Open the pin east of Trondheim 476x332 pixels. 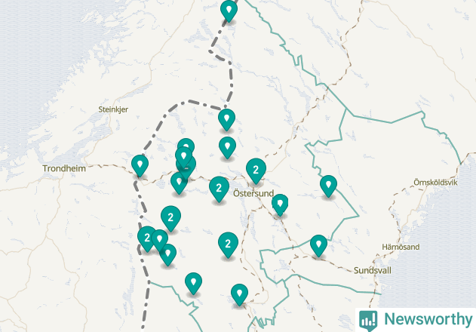click(x=140, y=165)
